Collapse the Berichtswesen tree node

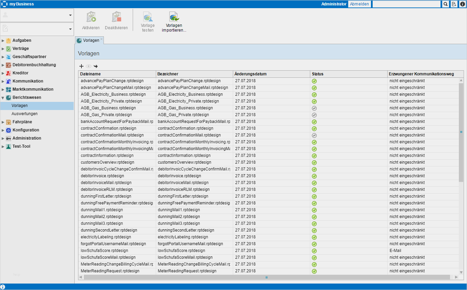(3, 97)
